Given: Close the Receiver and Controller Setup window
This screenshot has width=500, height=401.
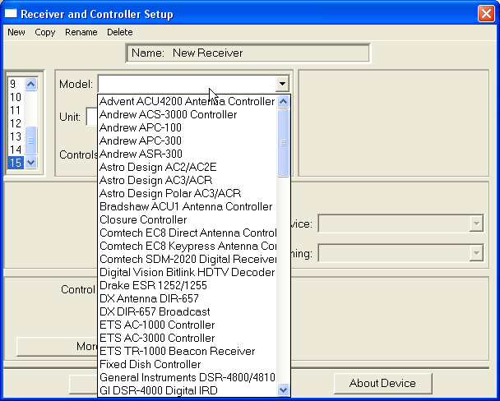Looking at the screenshot, I should click(485, 13).
